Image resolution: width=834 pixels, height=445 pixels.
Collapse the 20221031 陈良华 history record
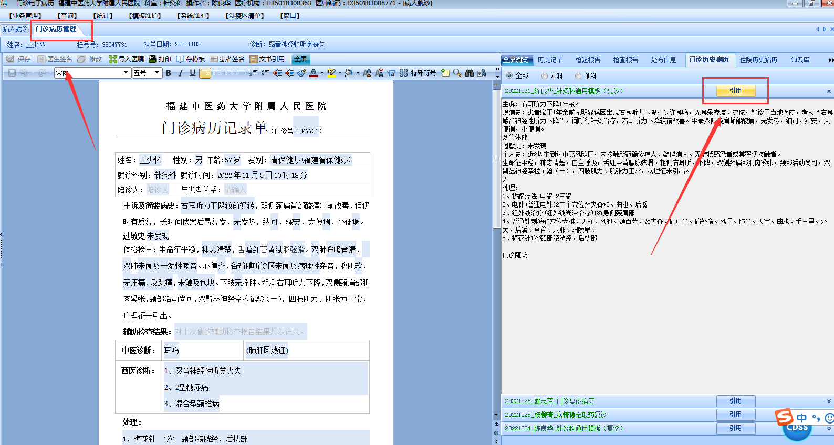point(829,91)
